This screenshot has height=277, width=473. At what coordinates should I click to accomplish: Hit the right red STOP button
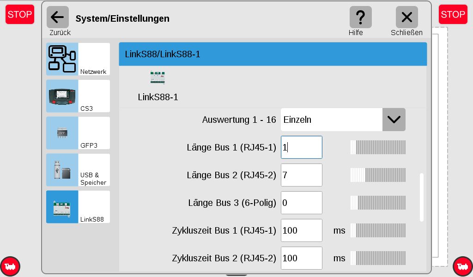pyautogui.click(x=453, y=14)
